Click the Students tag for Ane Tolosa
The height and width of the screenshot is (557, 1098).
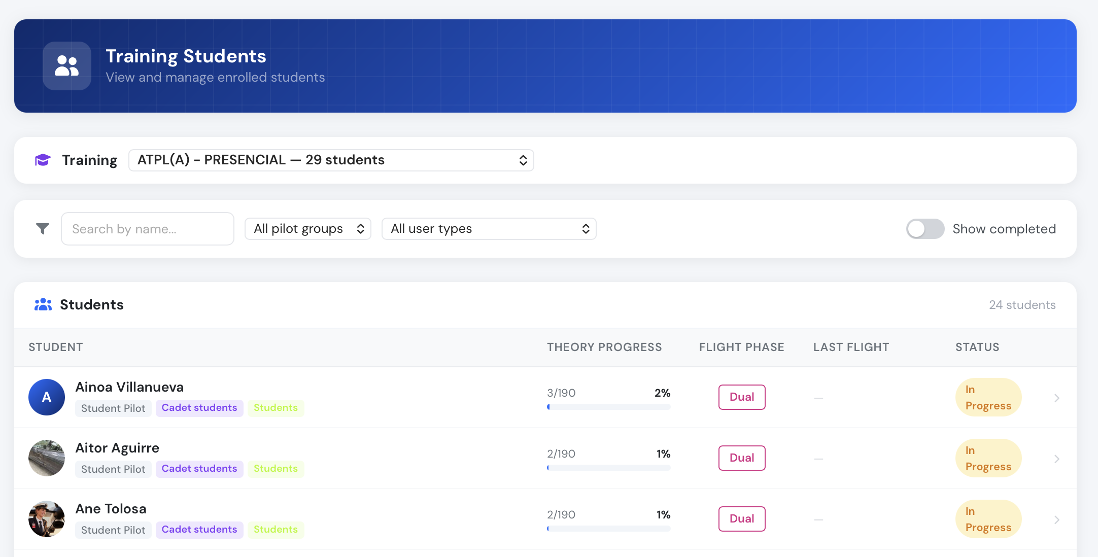click(x=276, y=530)
